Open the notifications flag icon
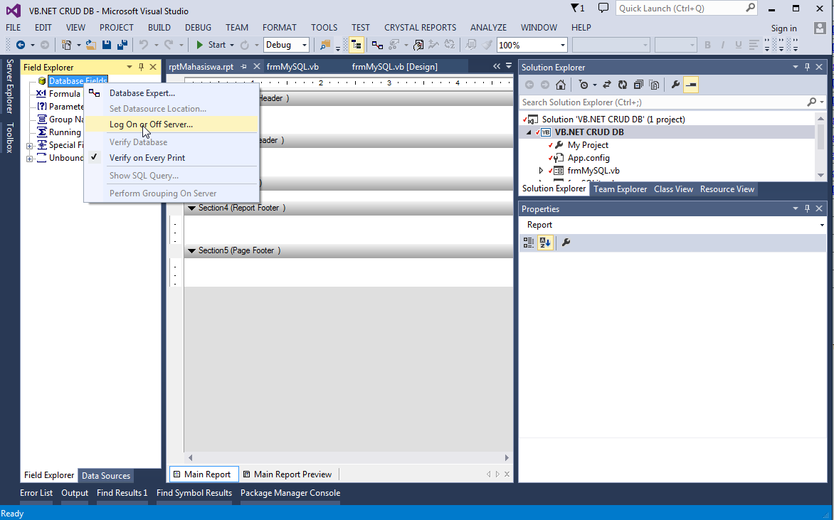This screenshot has height=520, width=834. (x=577, y=8)
